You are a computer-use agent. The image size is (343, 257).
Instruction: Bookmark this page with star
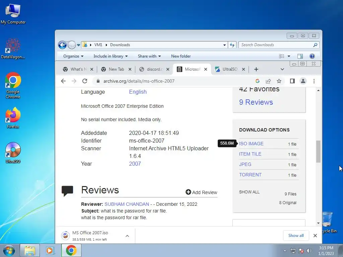[279, 81]
